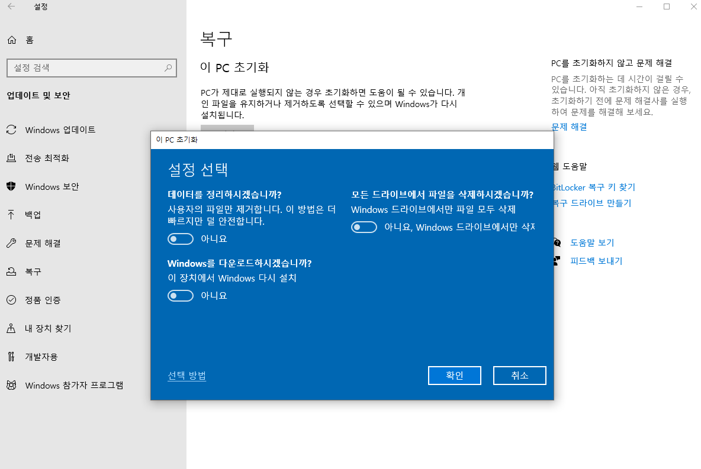Click the 전송 최적화 icon
This screenshot has width=701, height=469.
click(x=12, y=158)
